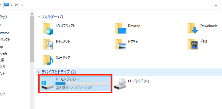222x109 pixels.
Task: Open the ビデオ folder icon
Action: tap(193, 45)
